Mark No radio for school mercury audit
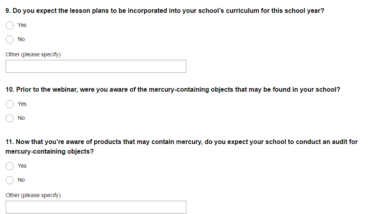Viewport: 375px width, 214px height. coord(10,180)
